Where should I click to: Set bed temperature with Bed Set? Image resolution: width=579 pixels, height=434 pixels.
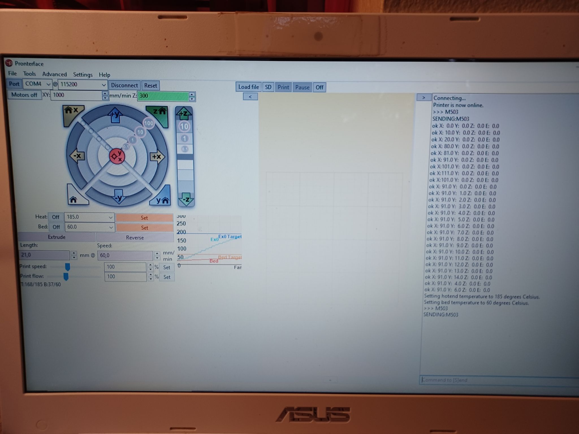[x=144, y=227]
